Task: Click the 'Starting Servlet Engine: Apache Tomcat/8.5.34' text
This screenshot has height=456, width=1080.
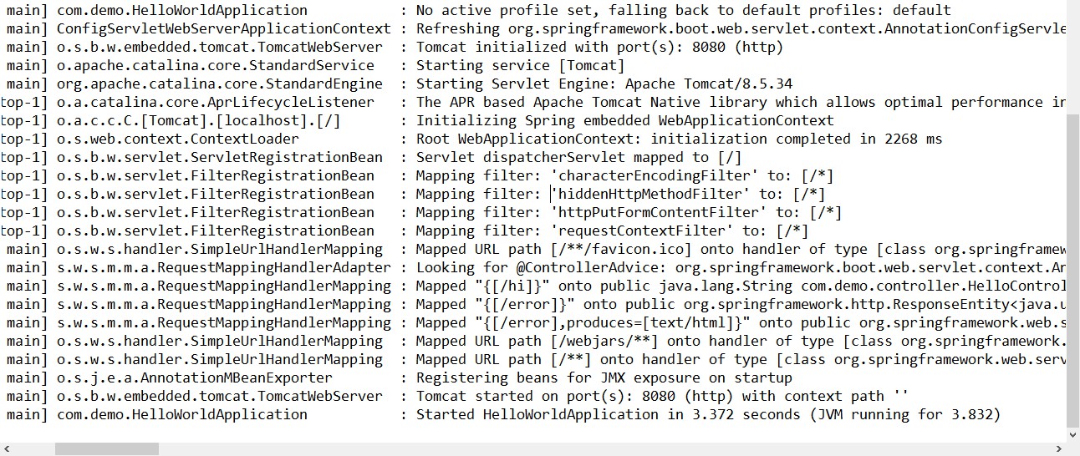Action: coord(604,84)
